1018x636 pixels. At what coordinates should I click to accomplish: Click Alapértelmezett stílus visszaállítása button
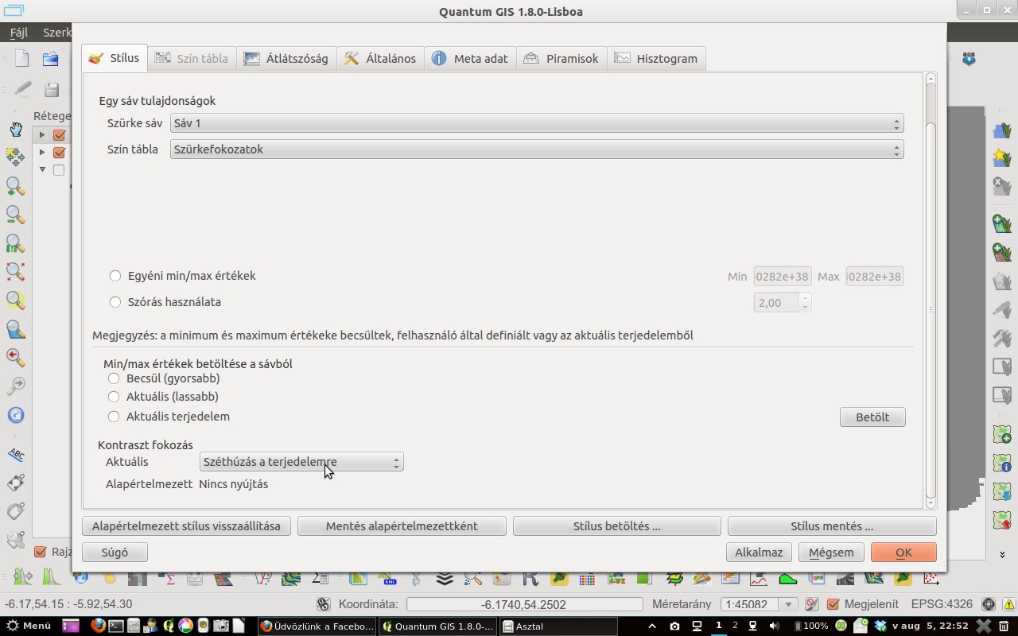coord(186,526)
